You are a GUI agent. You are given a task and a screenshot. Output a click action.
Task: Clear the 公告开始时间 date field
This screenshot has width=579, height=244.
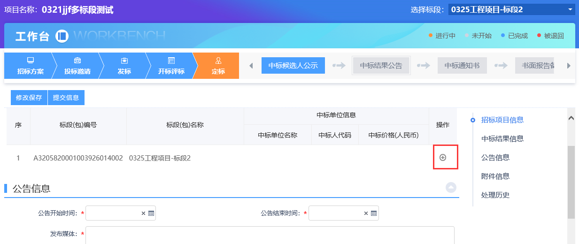pos(143,213)
